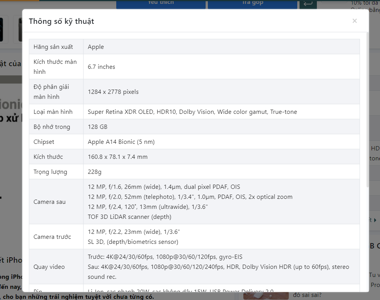This screenshot has width=380, height=300.
Task: Click the Trả góp button behind the dialog
Action: [253, 4]
